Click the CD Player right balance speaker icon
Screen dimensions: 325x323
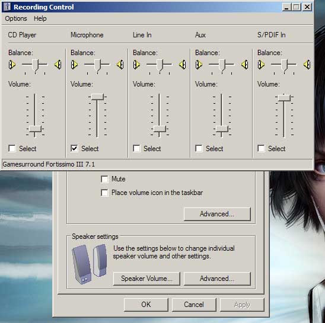click(58, 65)
